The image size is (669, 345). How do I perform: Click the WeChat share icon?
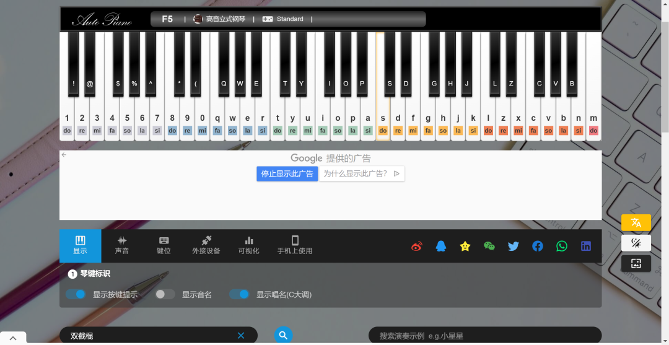(x=489, y=246)
